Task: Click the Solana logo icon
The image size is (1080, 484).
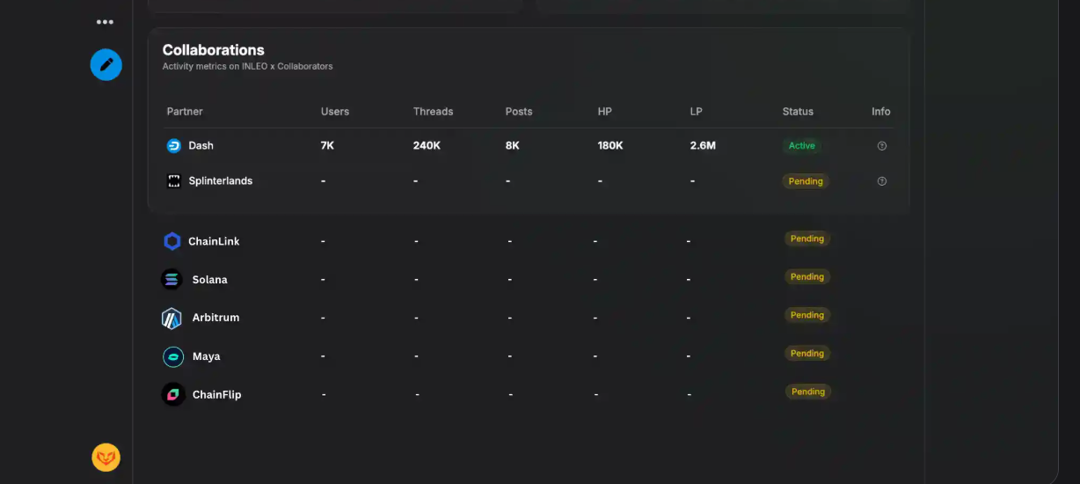Action: (171, 280)
